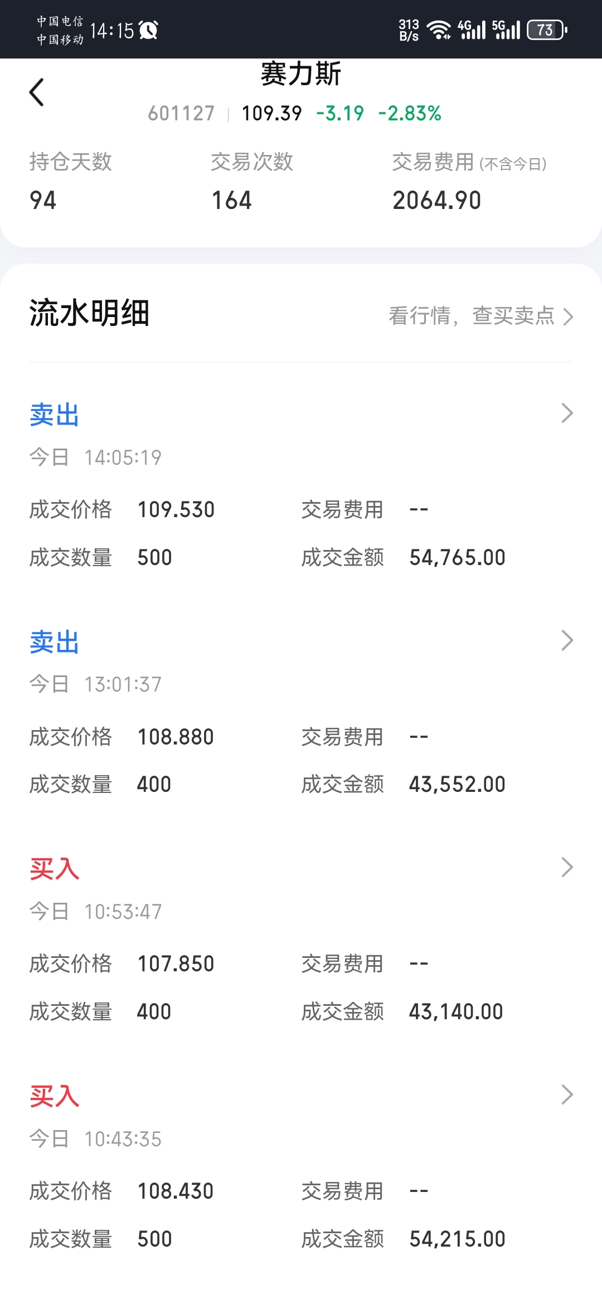Image resolution: width=602 pixels, height=1304 pixels.
Task: Tap the alarm clock status icon
Action: [149, 30]
